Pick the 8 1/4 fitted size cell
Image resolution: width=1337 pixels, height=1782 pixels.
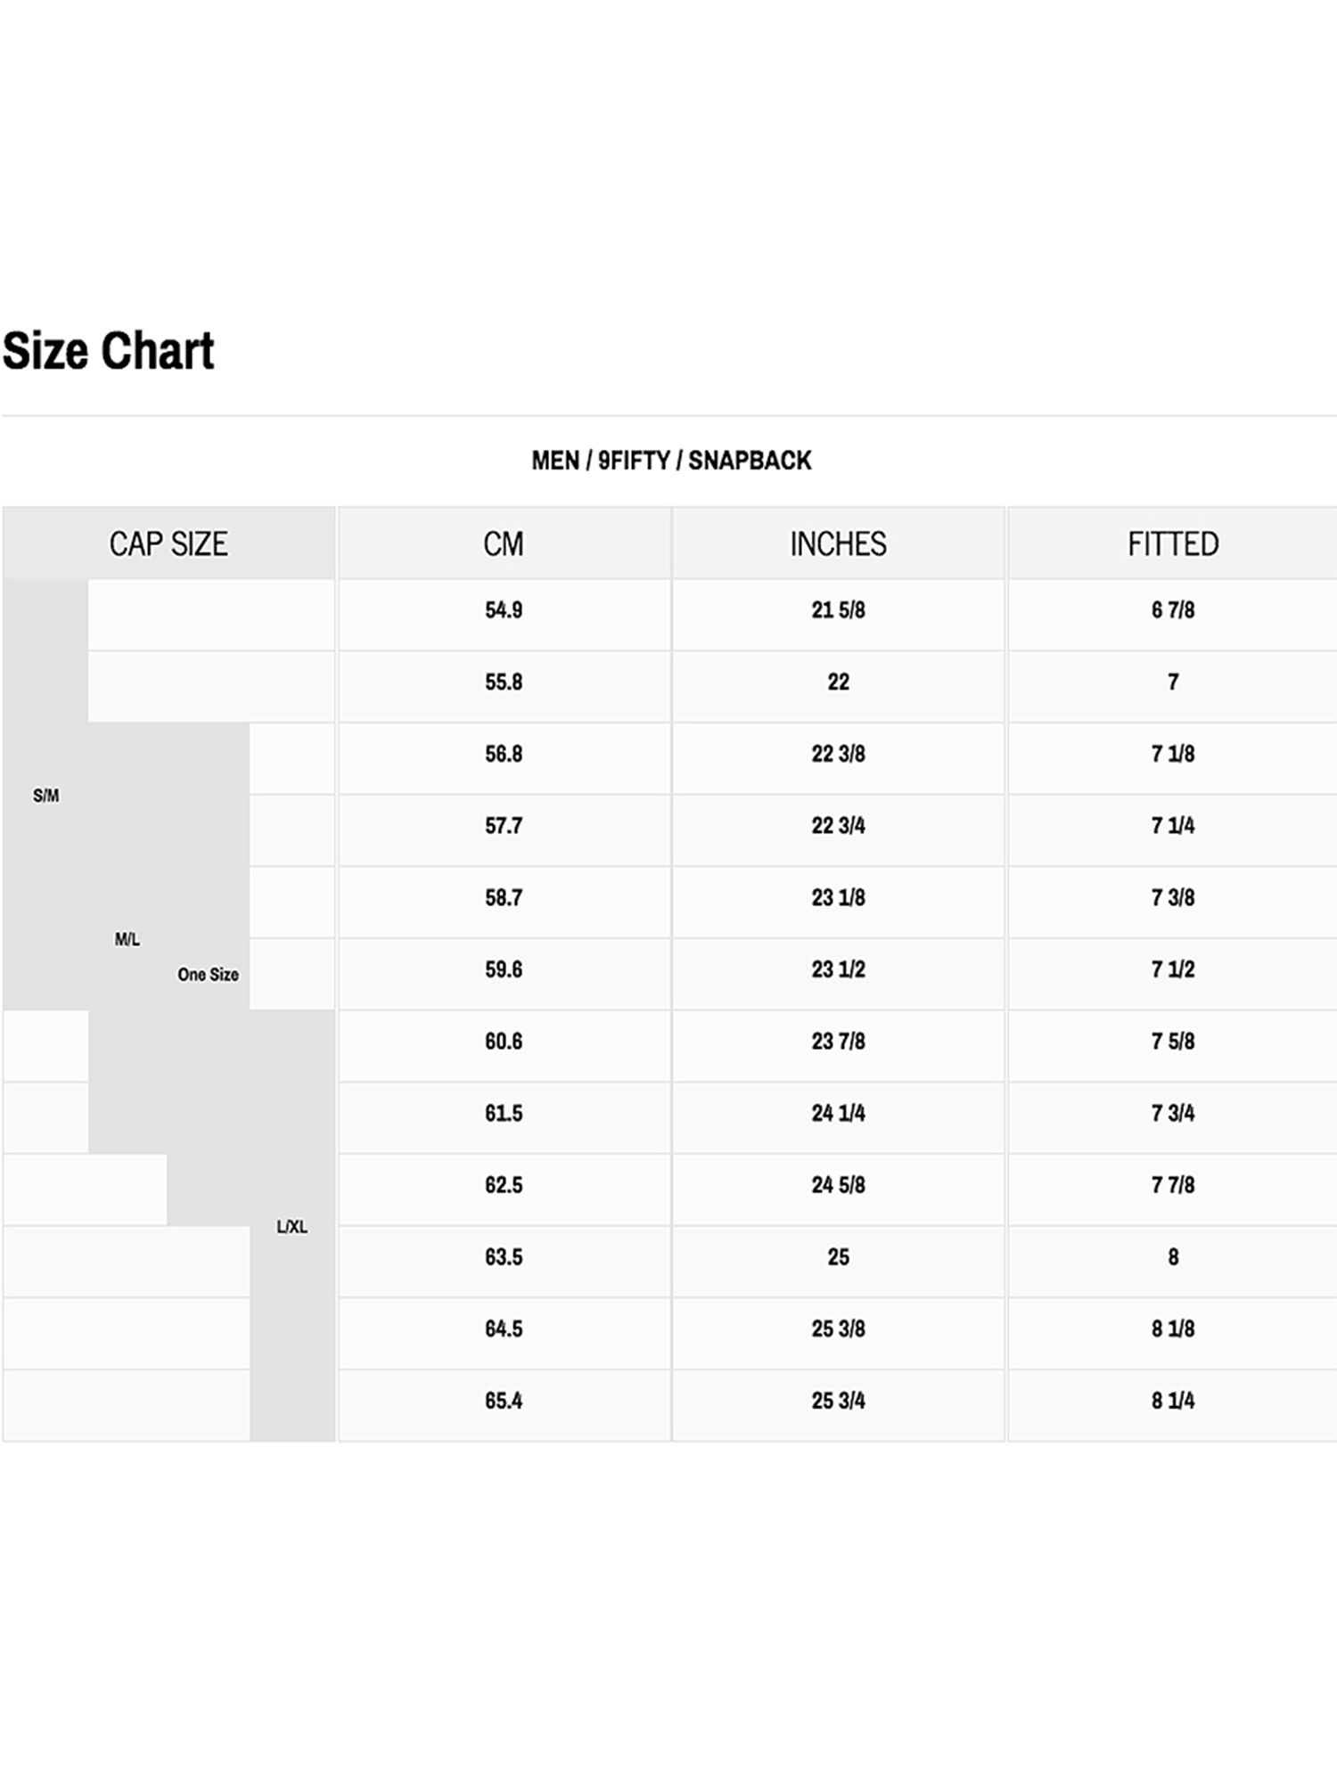tap(1173, 1401)
